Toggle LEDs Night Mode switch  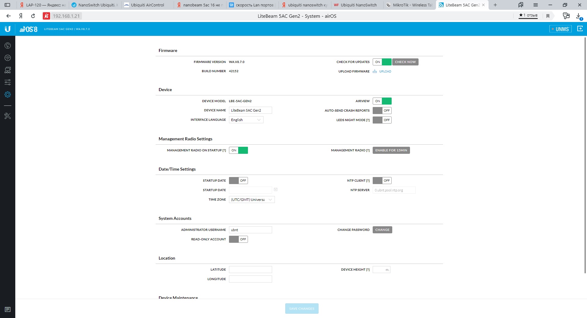[x=382, y=120]
